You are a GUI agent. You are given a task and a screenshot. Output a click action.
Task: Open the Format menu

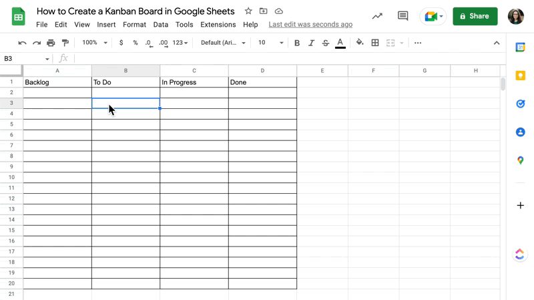134,25
